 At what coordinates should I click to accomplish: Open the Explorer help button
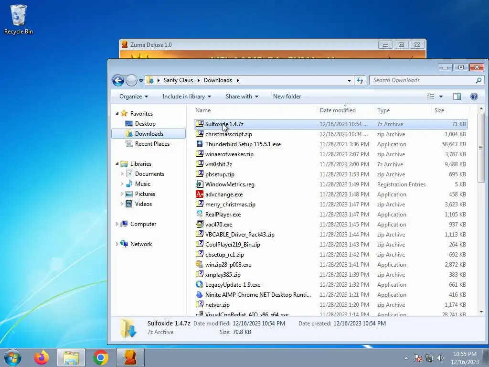click(x=474, y=97)
